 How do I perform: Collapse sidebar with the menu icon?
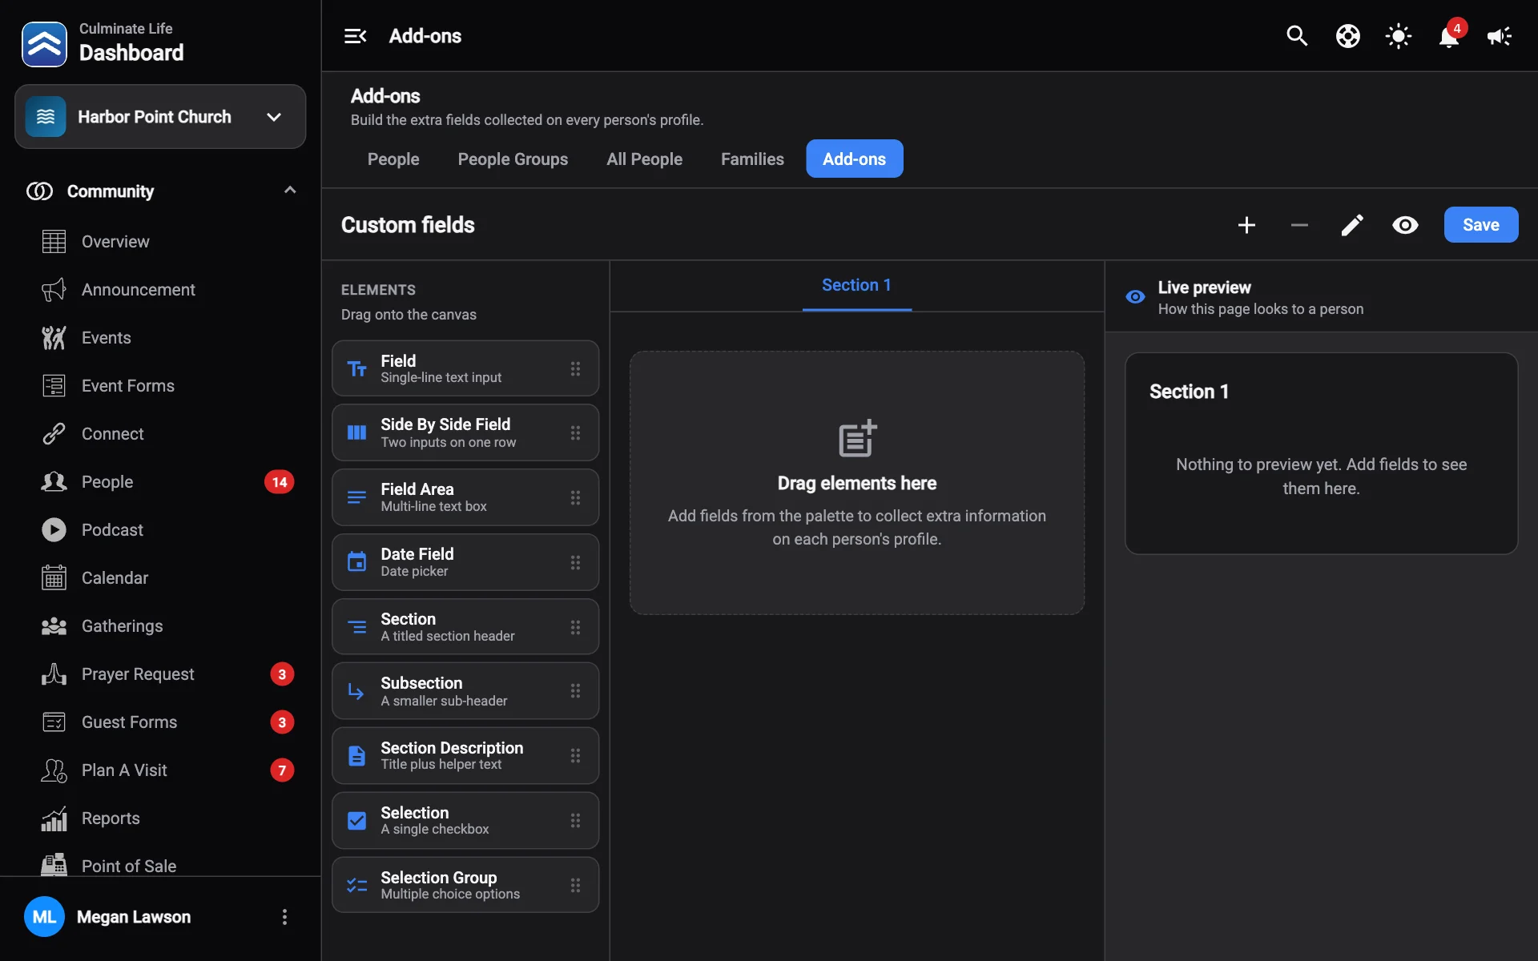pyautogui.click(x=355, y=36)
